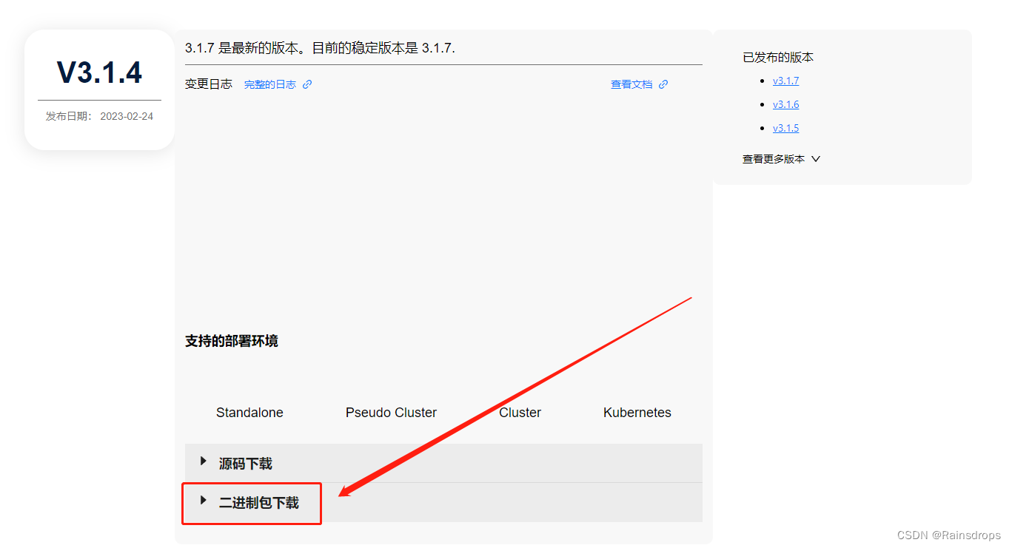Select the Cluster deployment environment
Viewport: 1012px width, 548px height.
point(520,413)
